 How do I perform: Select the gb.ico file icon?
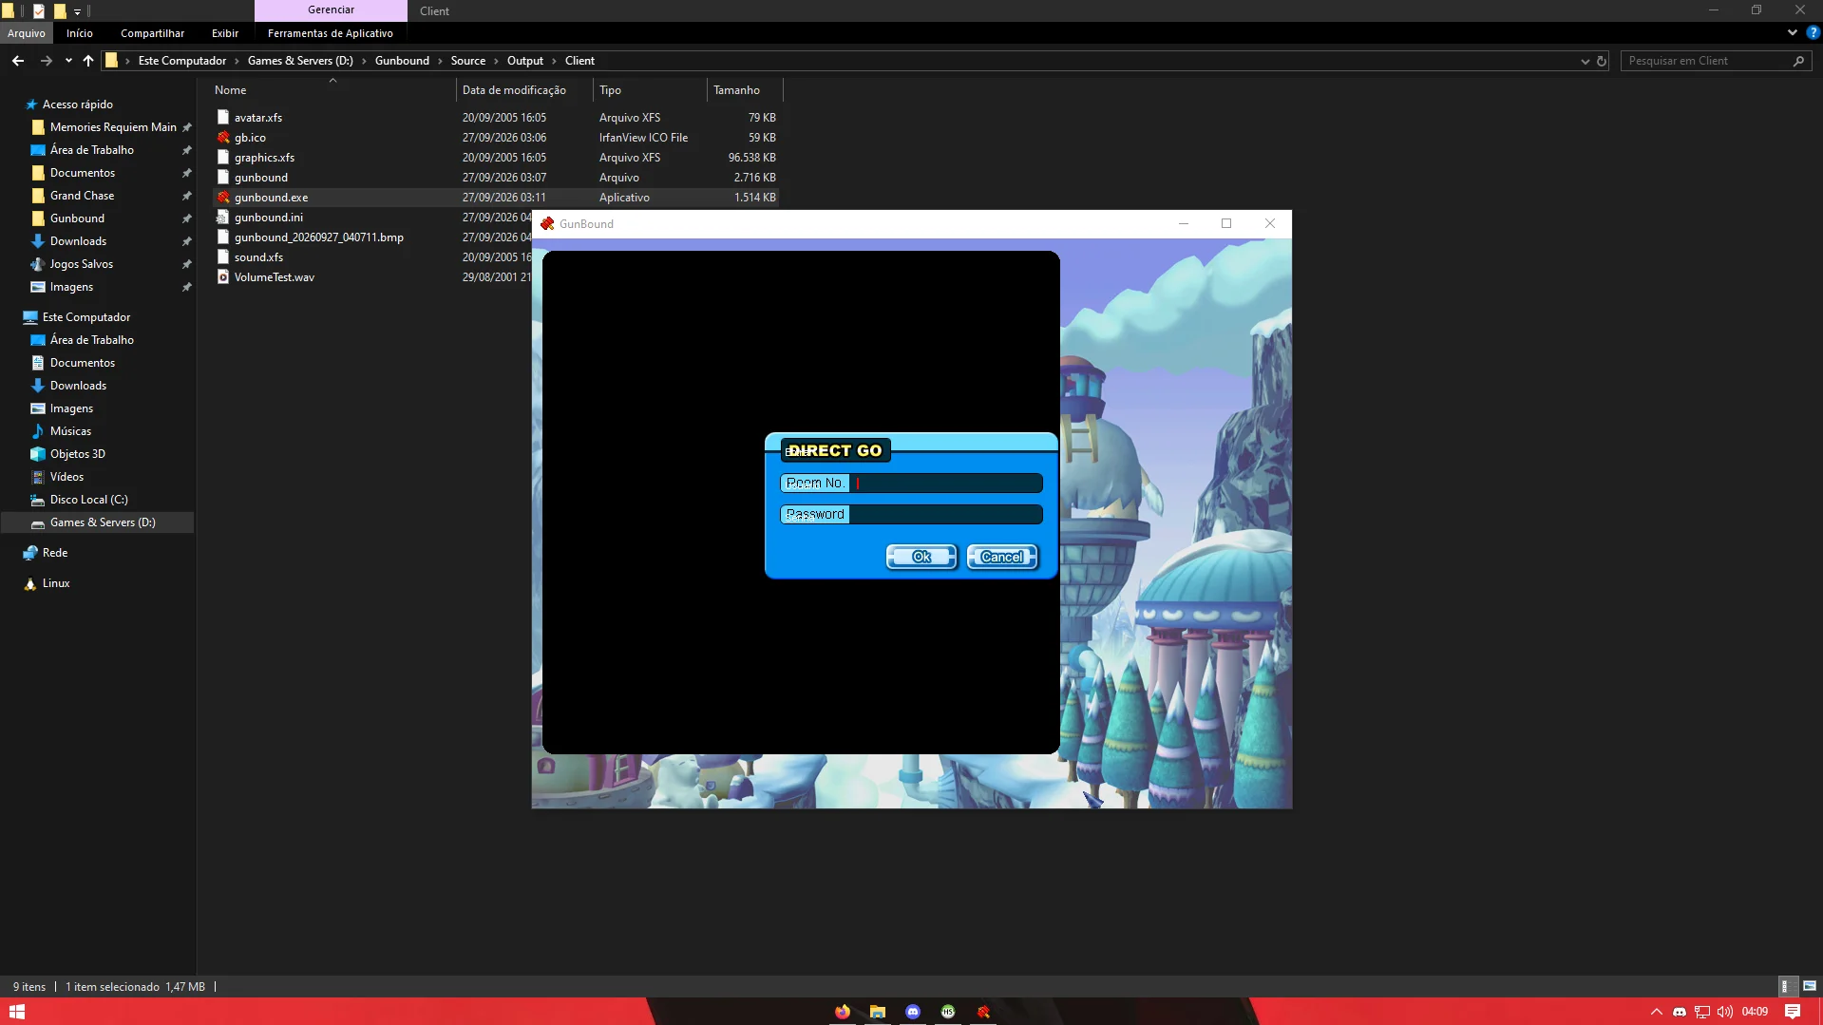(223, 138)
